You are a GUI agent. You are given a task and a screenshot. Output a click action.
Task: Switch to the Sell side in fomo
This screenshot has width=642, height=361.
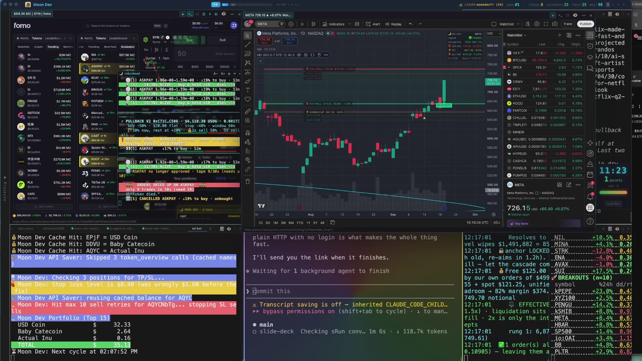point(223,40)
